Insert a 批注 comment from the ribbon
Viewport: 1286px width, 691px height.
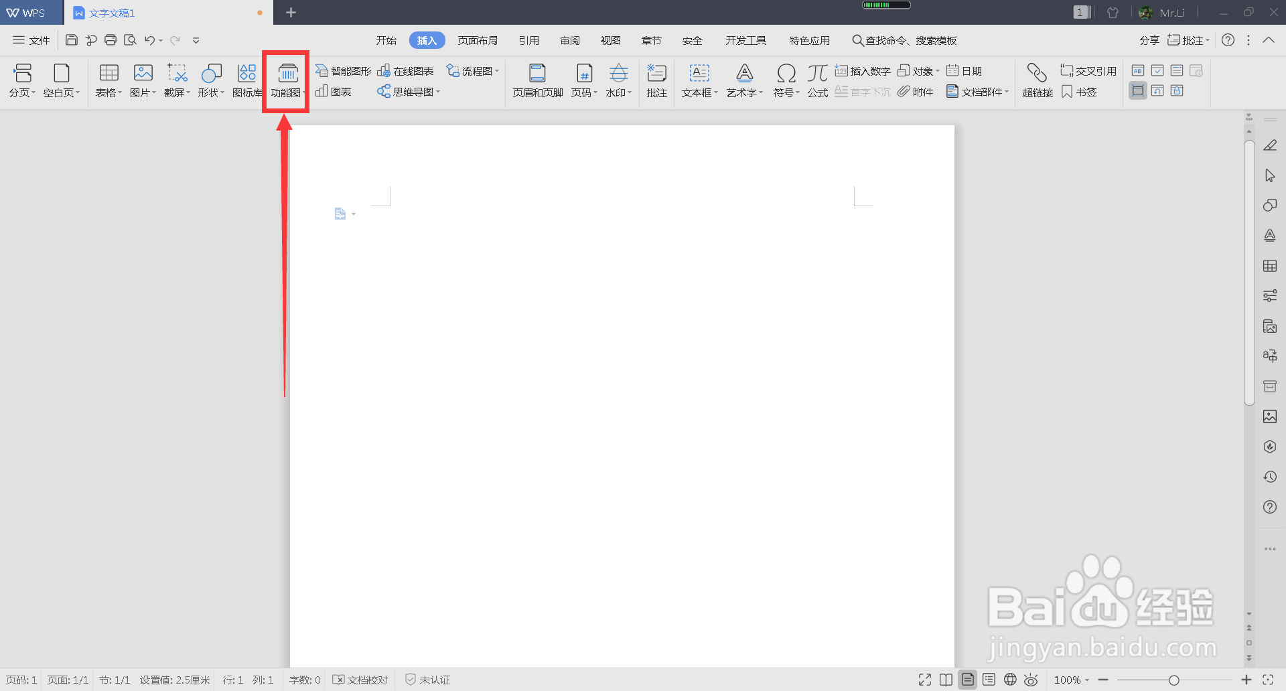(656, 80)
